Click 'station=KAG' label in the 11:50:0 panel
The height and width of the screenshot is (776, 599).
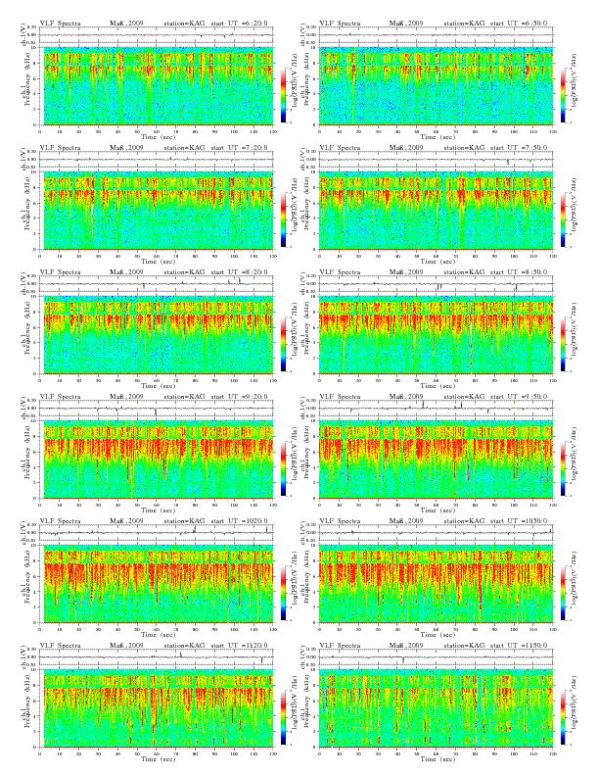[464, 646]
